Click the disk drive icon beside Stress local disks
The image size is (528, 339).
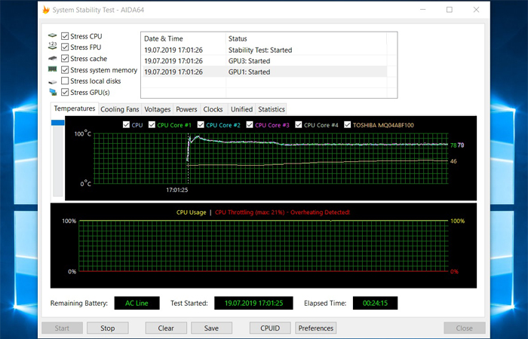point(53,81)
